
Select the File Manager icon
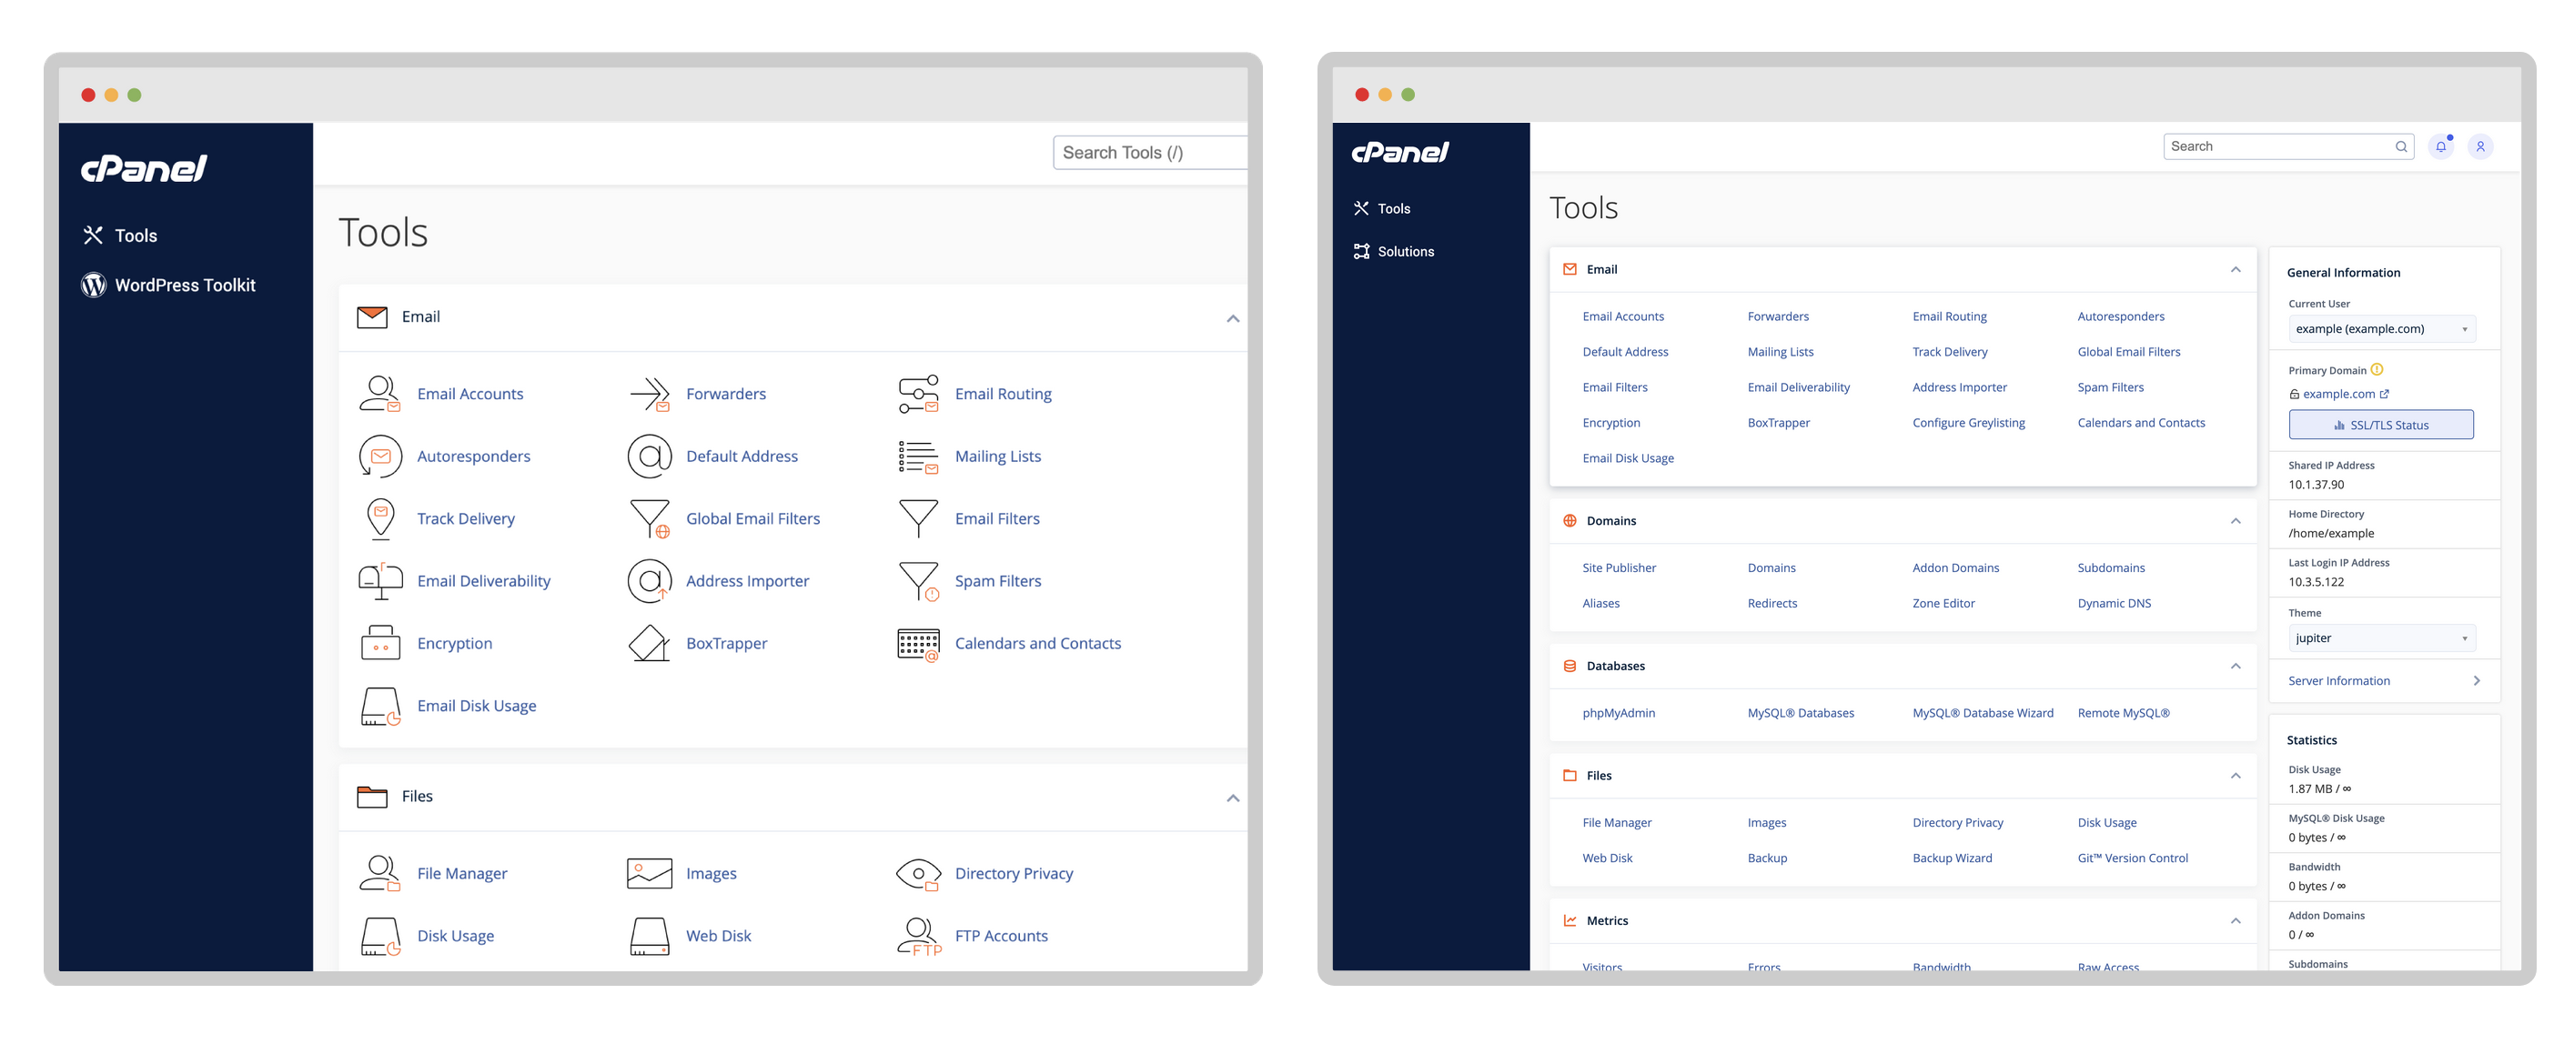381,872
